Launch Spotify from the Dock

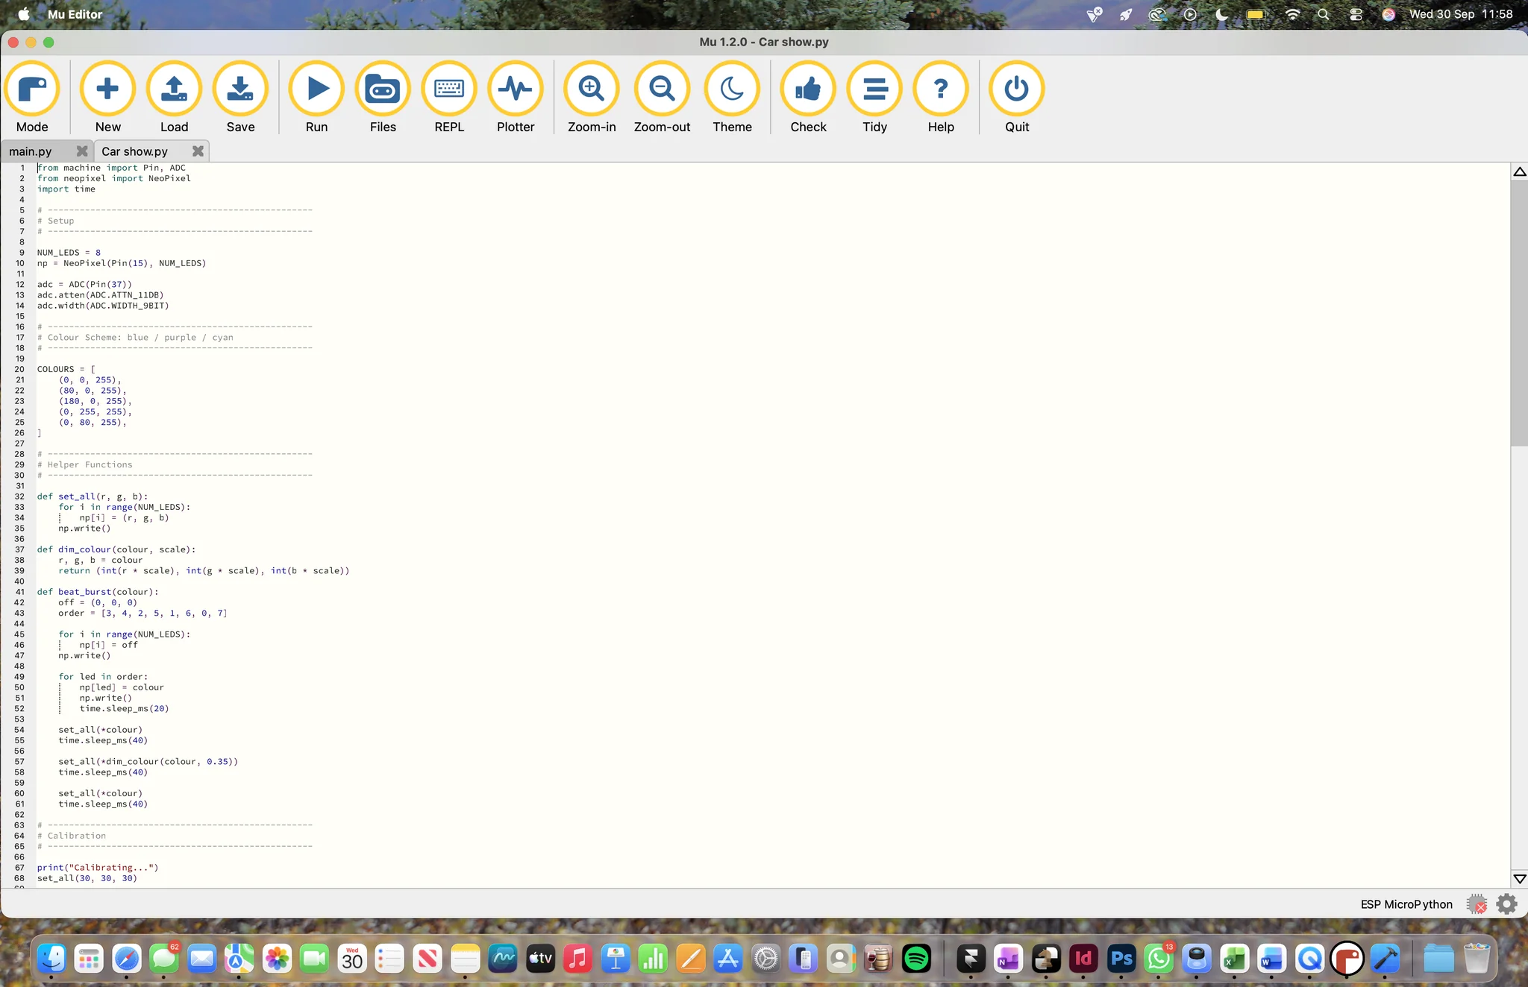[x=916, y=959]
